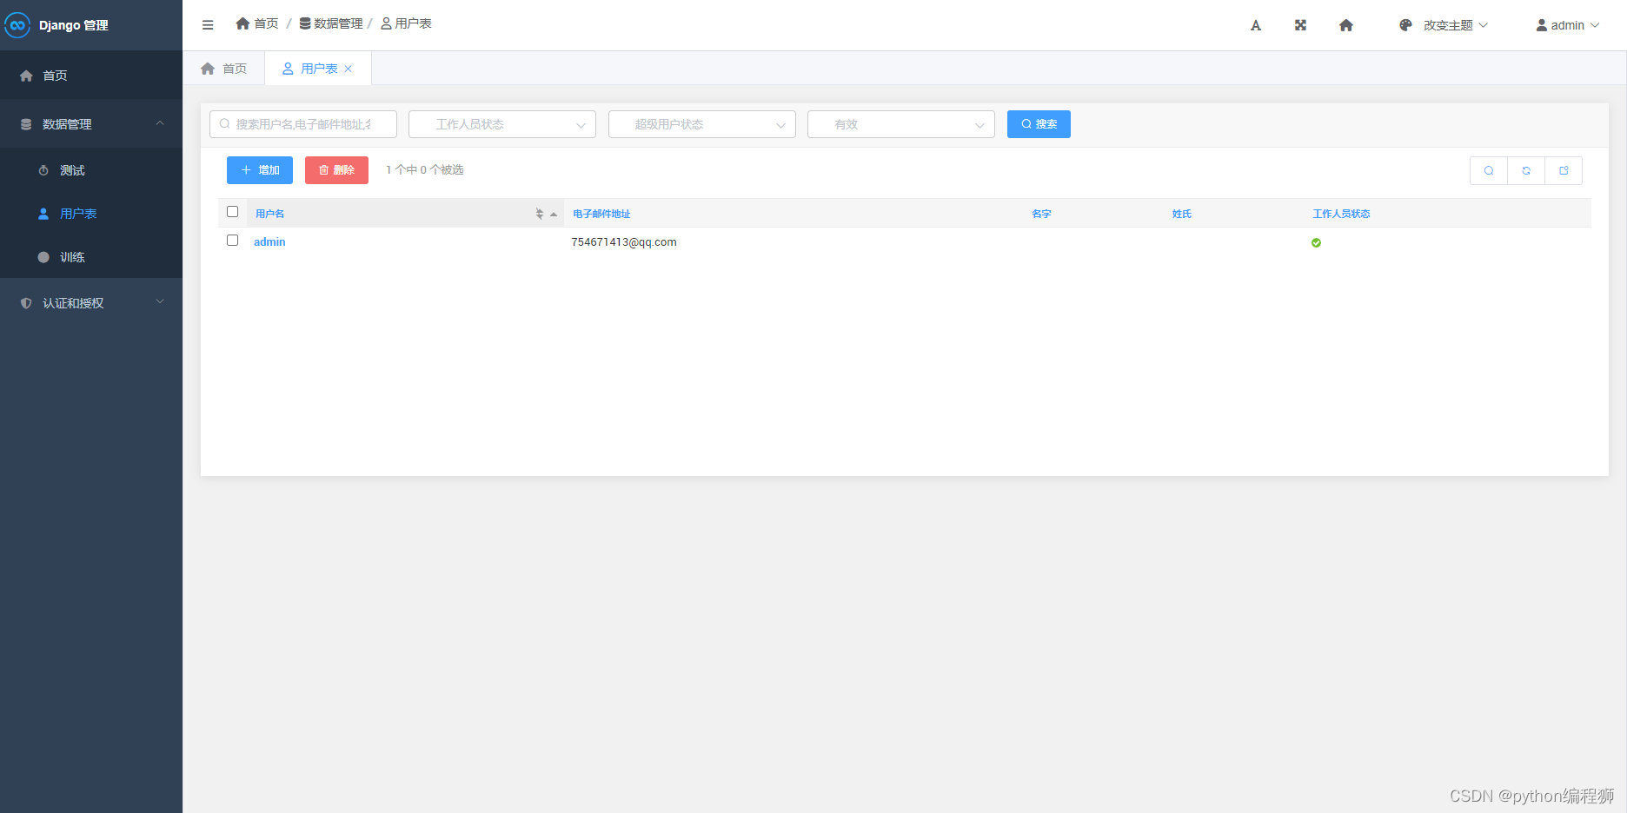Image resolution: width=1627 pixels, height=813 pixels.
Task: Refresh the table with the circular arrows icon
Action: click(x=1526, y=170)
